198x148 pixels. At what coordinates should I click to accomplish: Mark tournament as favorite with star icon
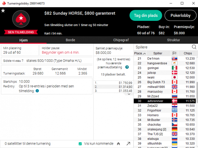[3, 11]
